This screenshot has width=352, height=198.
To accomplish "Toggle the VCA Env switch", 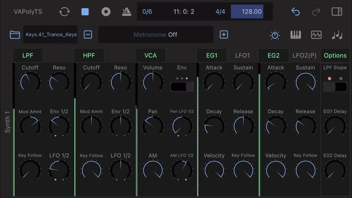I will tap(182, 87).
